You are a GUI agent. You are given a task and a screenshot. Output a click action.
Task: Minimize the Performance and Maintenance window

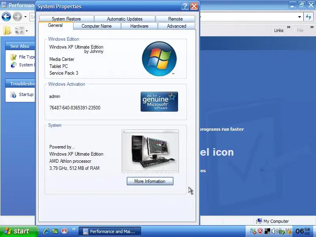click(292, 5)
